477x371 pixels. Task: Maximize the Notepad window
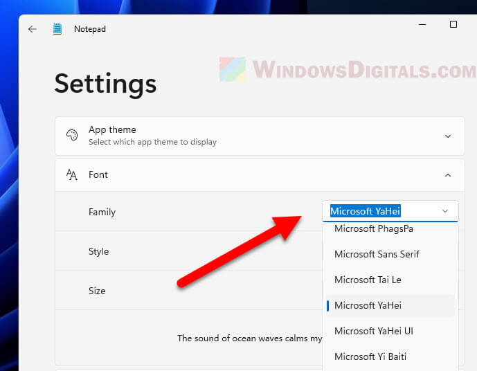coord(453,24)
